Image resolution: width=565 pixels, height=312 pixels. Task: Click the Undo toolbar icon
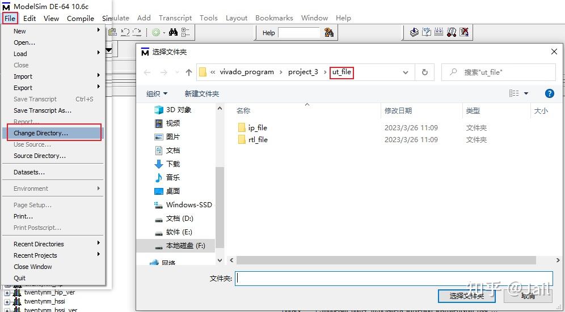pyautogui.click(x=125, y=32)
